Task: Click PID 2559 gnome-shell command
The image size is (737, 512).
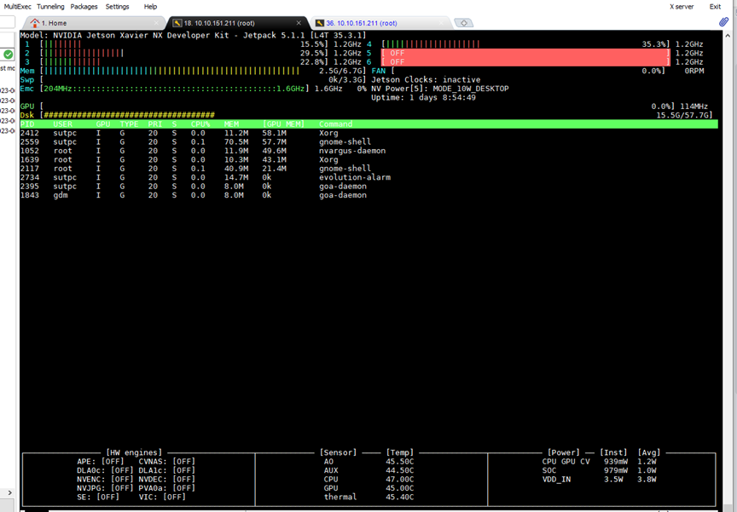Action: pos(345,141)
